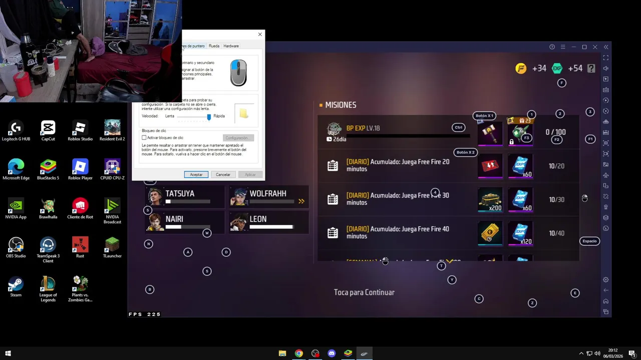This screenshot has width=641, height=360.
Task: Select the TLauncher desktop icon
Action: pyautogui.click(x=112, y=248)
